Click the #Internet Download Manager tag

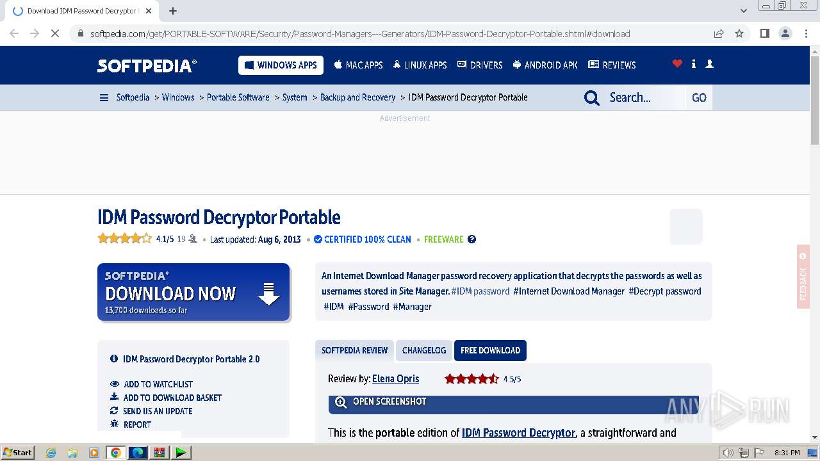(569, 291)
